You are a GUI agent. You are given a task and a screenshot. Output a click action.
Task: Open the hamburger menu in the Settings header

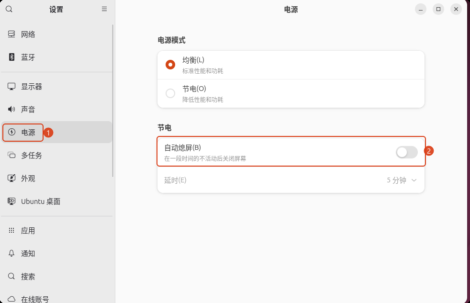click(x=104, y=9)
